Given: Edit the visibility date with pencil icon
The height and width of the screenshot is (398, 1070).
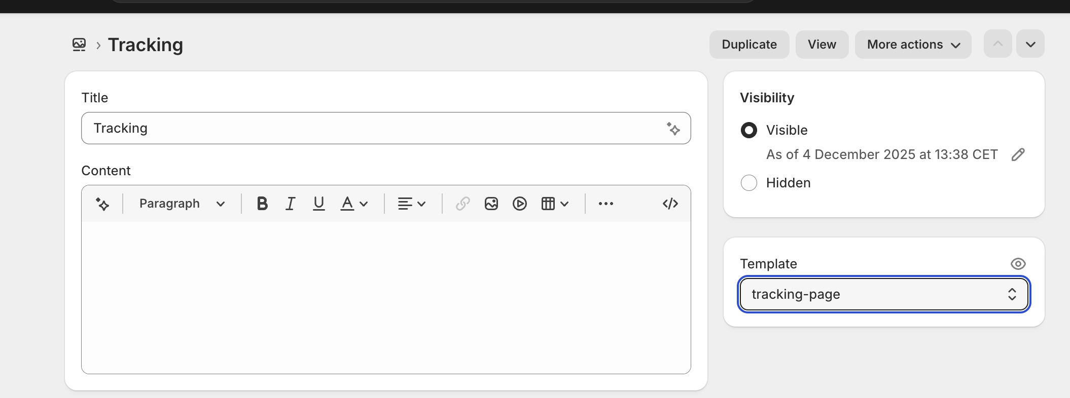Looking at the screenshot, I should 1018,154.
